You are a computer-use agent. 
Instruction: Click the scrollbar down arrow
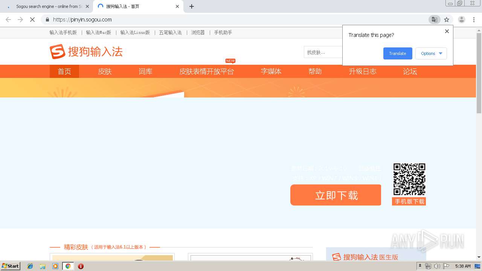click(479, 257)
